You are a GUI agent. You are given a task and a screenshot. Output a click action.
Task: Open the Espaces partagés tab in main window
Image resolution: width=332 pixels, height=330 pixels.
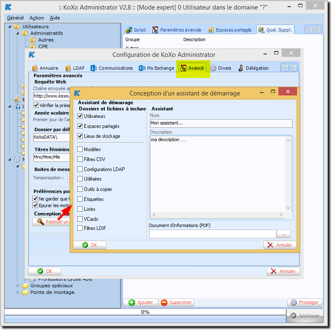tap(230, 30)
